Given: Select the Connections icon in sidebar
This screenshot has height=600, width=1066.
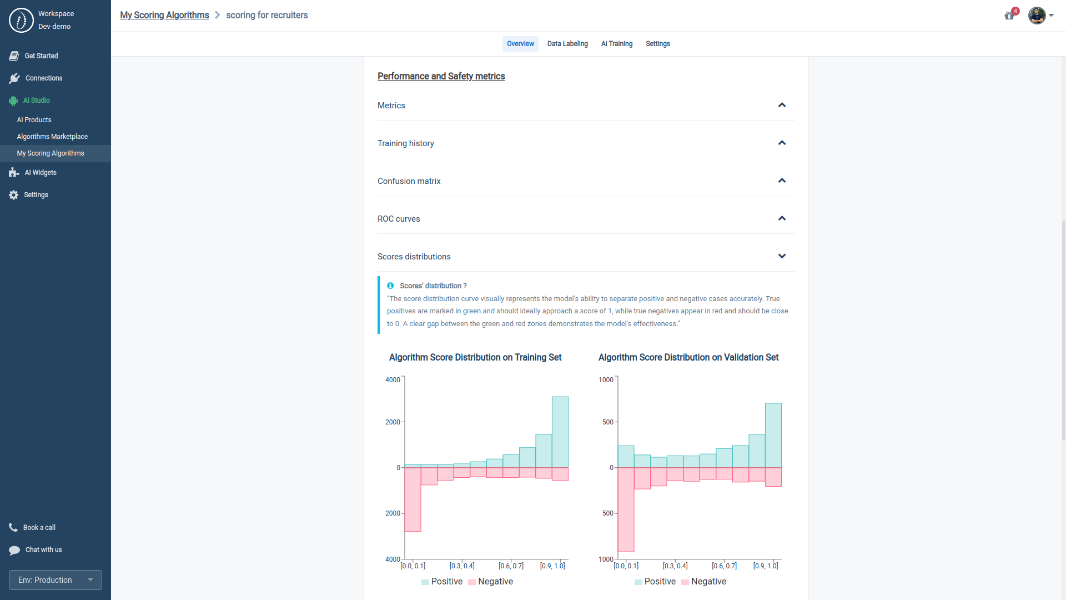Looking at the screenshot, I should (14, 78).
